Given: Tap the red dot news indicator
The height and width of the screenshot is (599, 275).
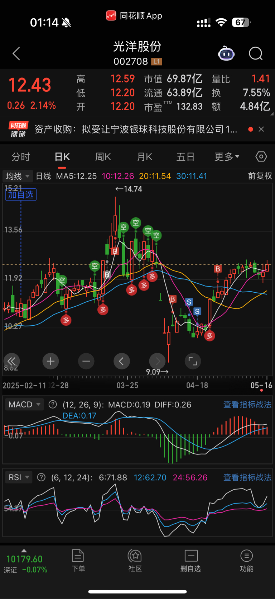Looking at the screenshot, I should point(251,129).
